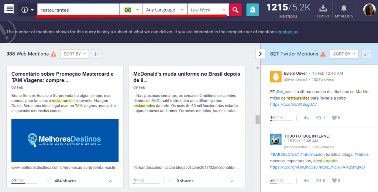Open Eylem Unver profile name
Viewport: 378px width, 192px height.
[x=295, y=73]
